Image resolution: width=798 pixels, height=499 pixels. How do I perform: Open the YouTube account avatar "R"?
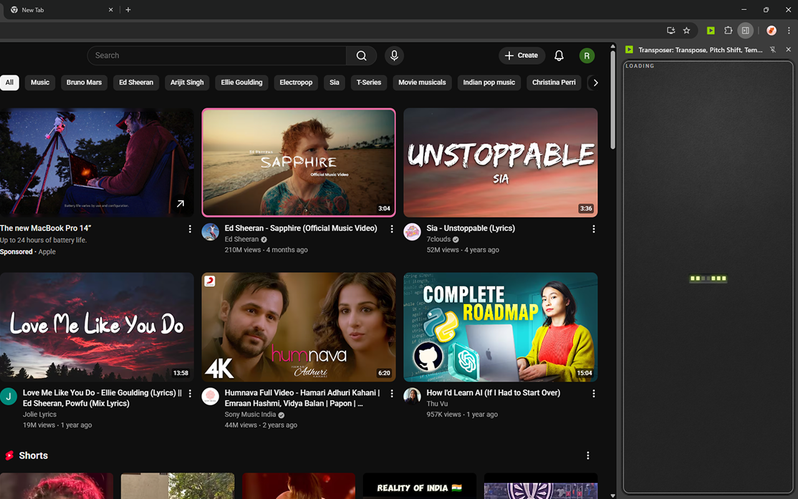[x=587, y=56]
